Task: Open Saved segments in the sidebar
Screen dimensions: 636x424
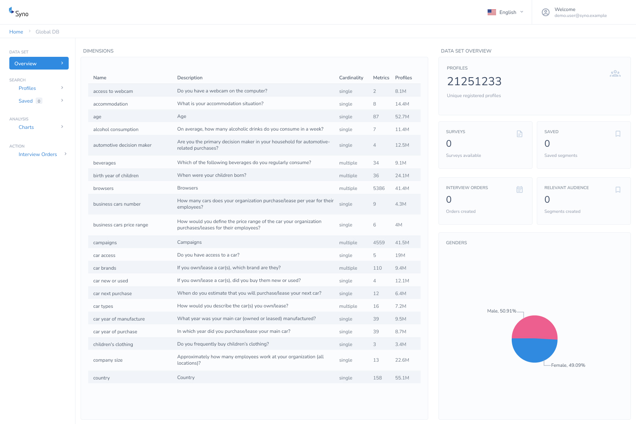Action: coord(25,101)
